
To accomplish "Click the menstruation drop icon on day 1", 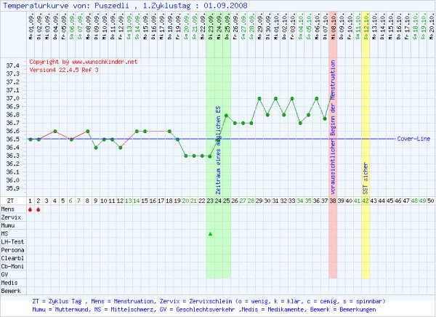I will point(30,209).
